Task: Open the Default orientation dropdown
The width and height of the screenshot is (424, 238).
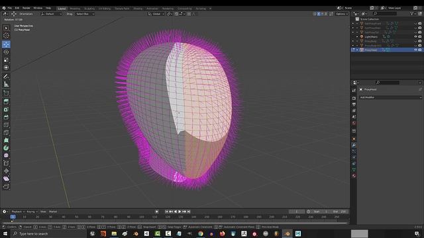Action: coord(52,14)
